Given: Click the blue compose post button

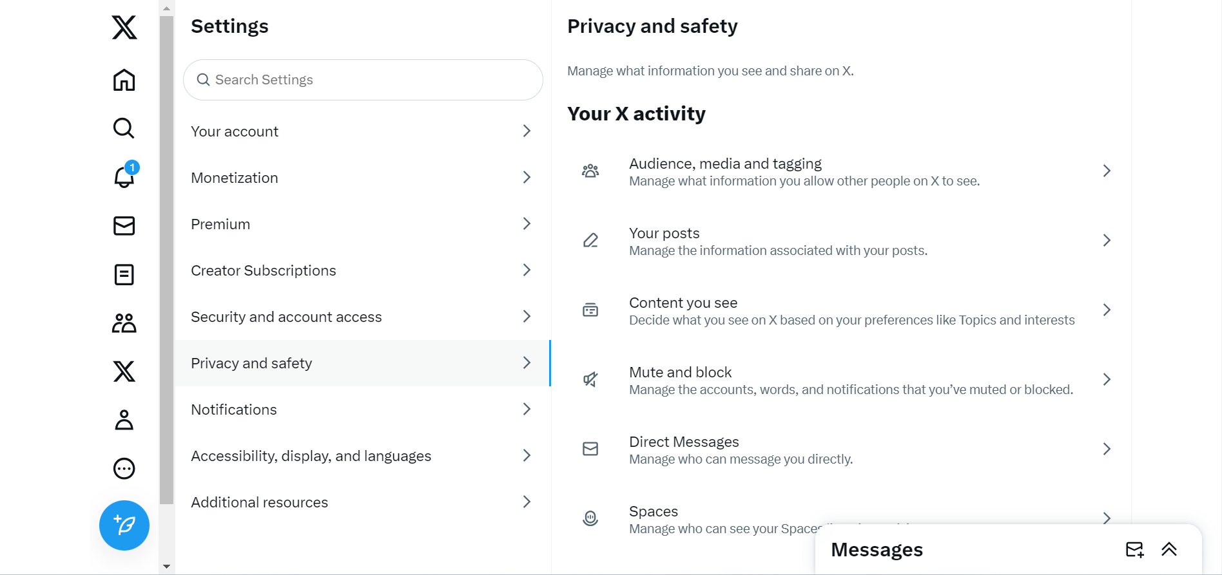Looking at the screenshot, I should coord(124,525).
